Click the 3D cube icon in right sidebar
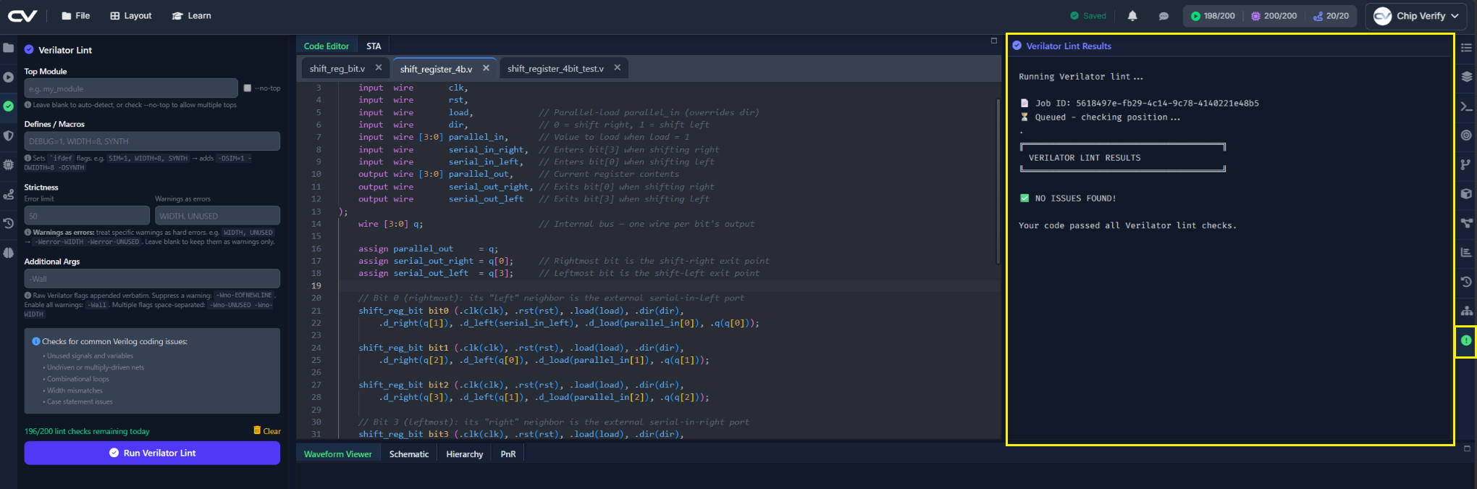1477x489 pixels. (1466, 193)
